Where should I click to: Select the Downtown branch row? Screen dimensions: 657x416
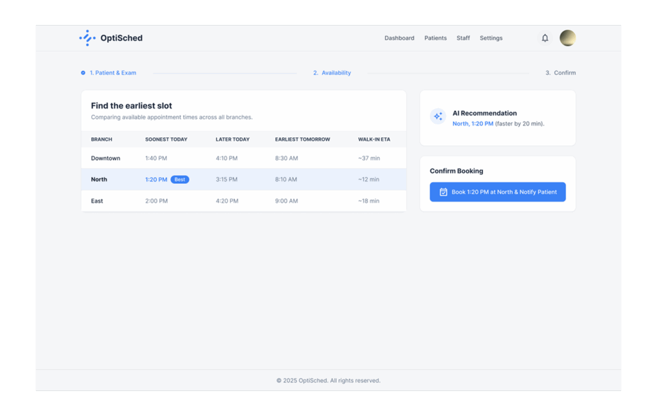coord(106,158)
